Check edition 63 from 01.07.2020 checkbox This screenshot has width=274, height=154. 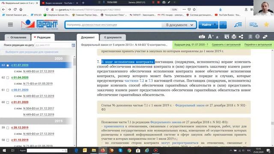(x=8, y=65)
